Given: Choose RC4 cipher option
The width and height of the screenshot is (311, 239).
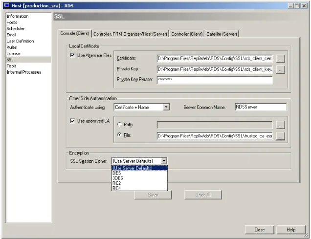Looking at the screenshot, I should click(x=140, y=188).
